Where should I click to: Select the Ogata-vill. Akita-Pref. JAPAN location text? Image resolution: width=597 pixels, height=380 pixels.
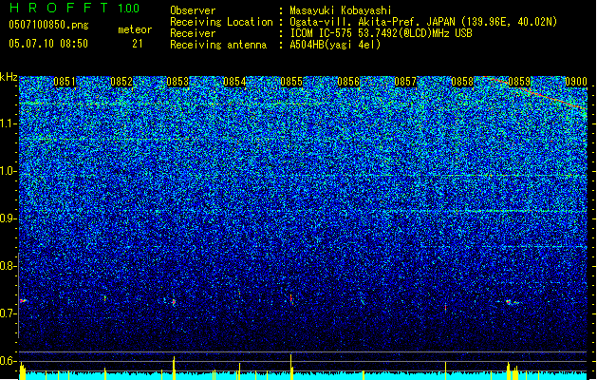423,22
